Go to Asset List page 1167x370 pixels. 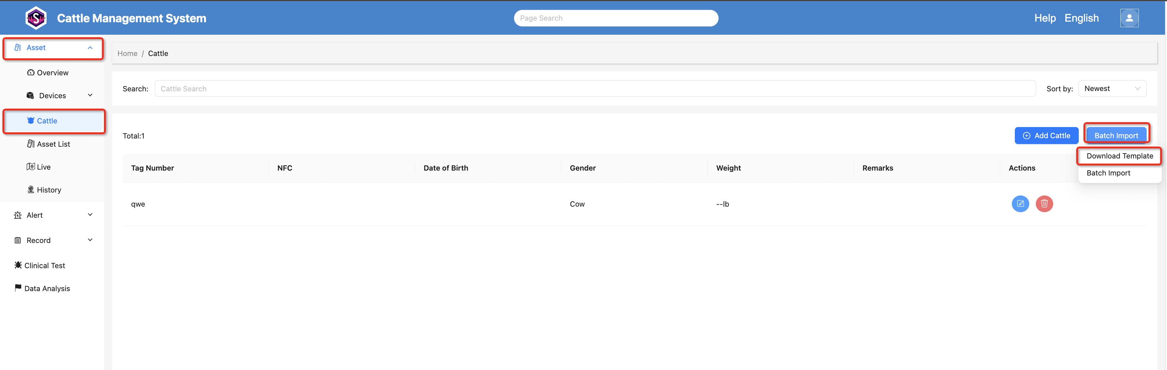(x=53, y=144)
